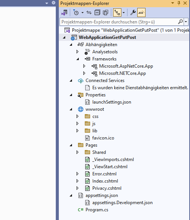The image size is (190, 220).
Task: Select Microsoft.AspNetCore.App
Action: (126, 66)
